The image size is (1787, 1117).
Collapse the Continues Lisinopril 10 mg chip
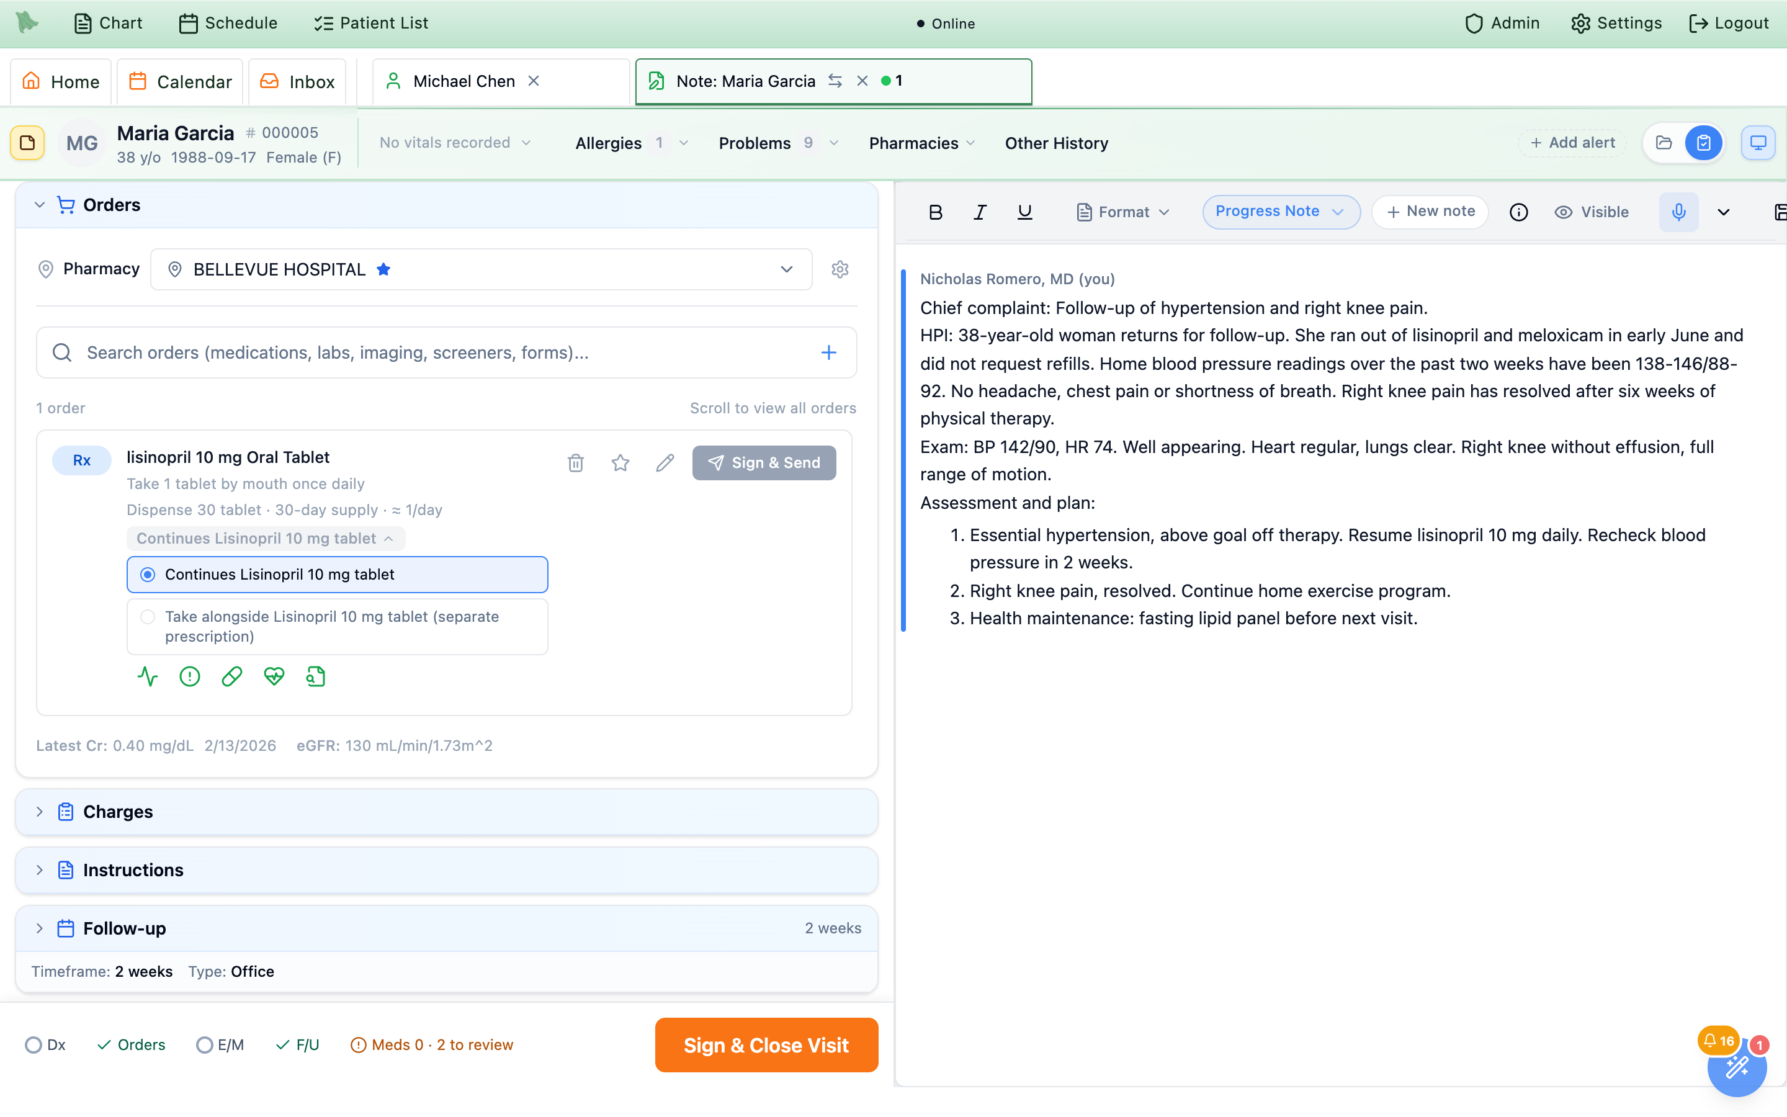265,538
